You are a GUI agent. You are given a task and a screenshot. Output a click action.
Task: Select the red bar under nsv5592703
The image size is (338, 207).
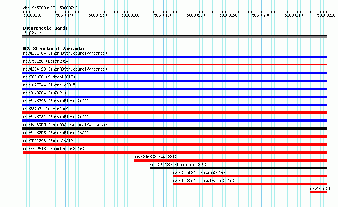[x=175, y=144]
